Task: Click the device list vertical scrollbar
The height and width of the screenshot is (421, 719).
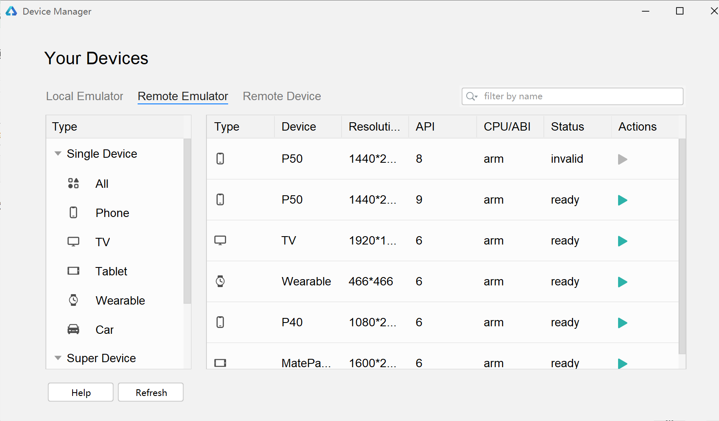Action: tap(682, 246)
